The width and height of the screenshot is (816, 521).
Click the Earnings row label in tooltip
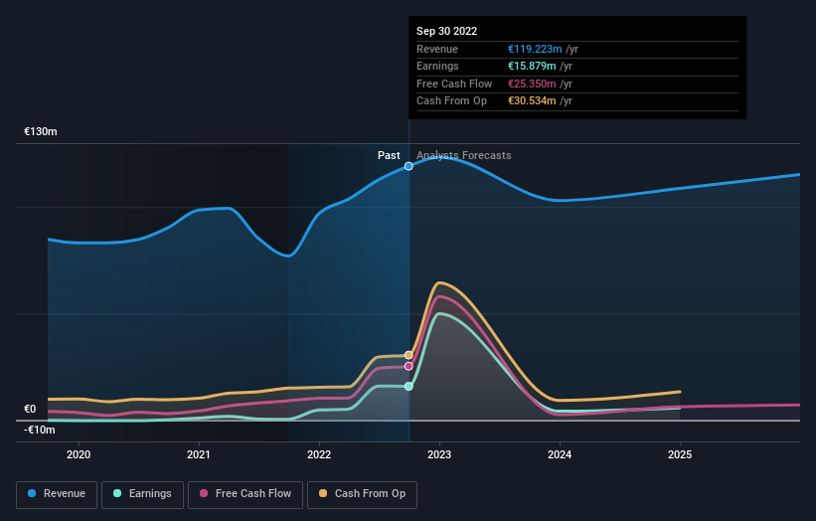[x=437, y=66]
